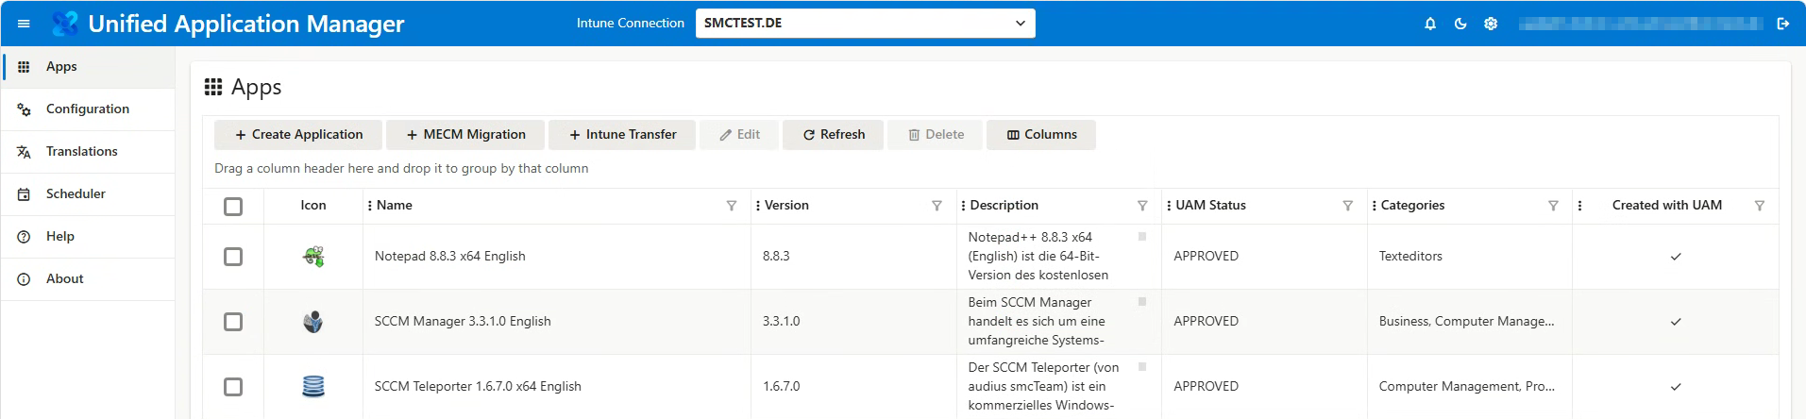Viewport: 1806px width, 419px height.
Task: Click Notepad row Created with UAM checkmark
Action: click(1676, 257)
